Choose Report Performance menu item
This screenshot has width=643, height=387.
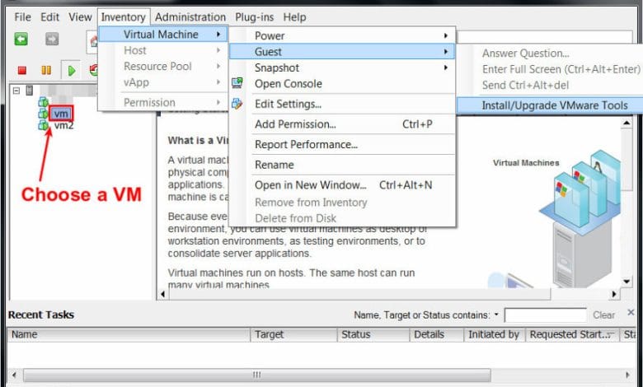coord(342,145)
